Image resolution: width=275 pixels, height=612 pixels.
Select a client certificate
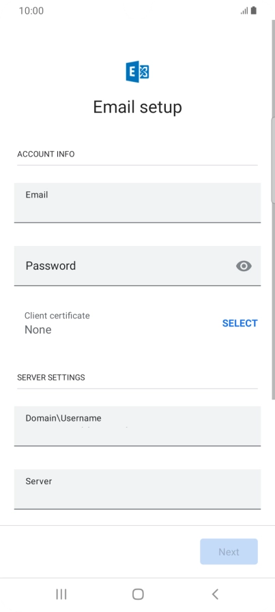pyautogui.click(x=240, y=323)
